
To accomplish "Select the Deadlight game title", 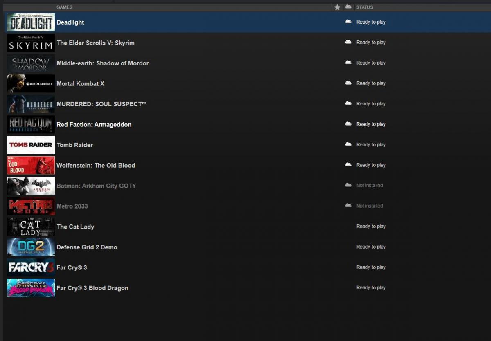I will [70, 22].
